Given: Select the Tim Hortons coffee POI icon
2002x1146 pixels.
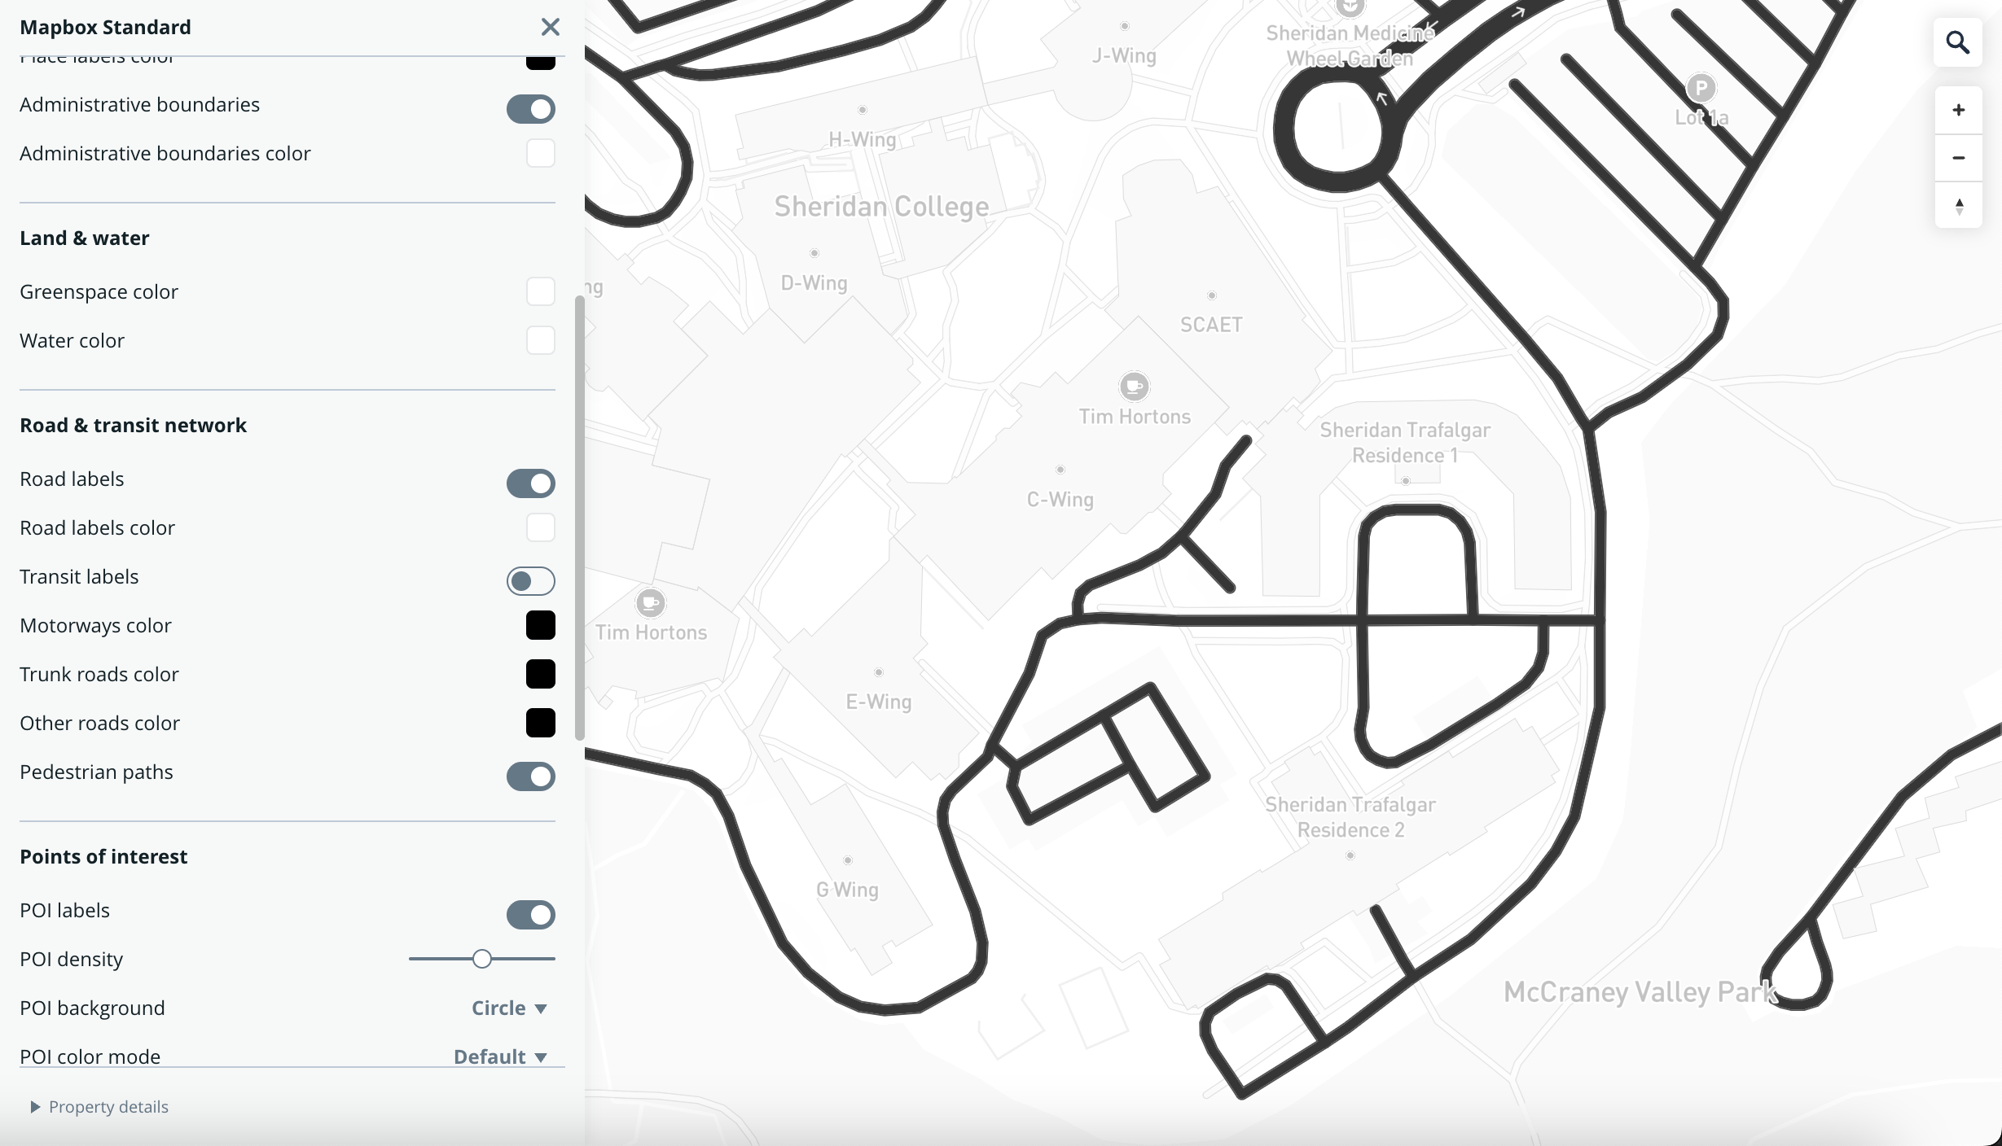Looking at the screenshot, I should [x=1135, y=386].
